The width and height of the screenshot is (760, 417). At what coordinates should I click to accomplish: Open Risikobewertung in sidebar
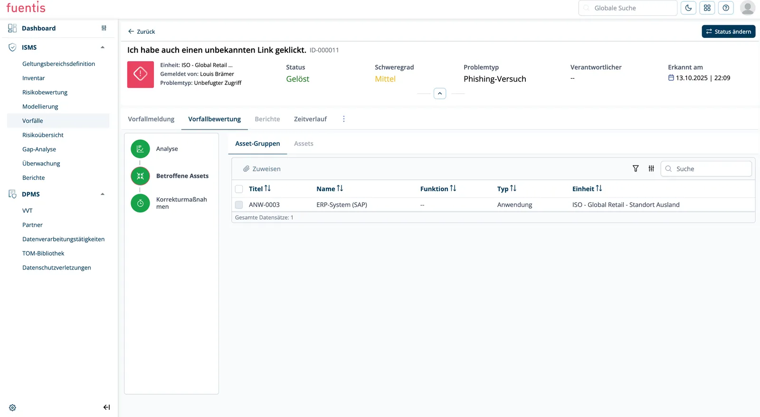pos(45,93)
